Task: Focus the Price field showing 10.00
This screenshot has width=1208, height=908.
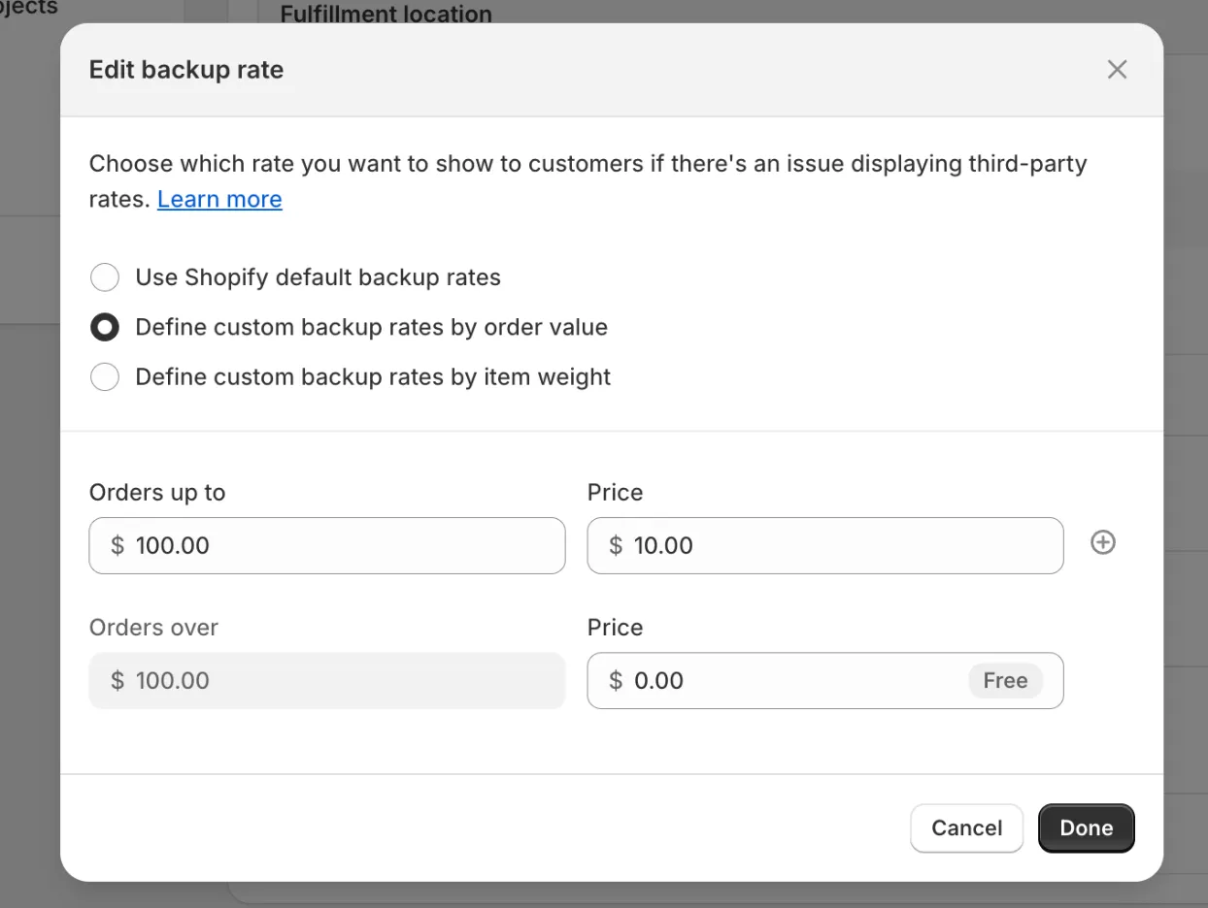Action: tap(835, 545)
